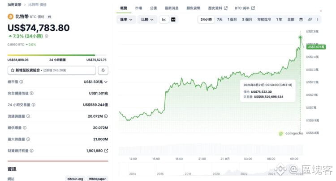The image size is (336, 181).
Task: Open info icon next to max supply
Action: coord(28,139)
